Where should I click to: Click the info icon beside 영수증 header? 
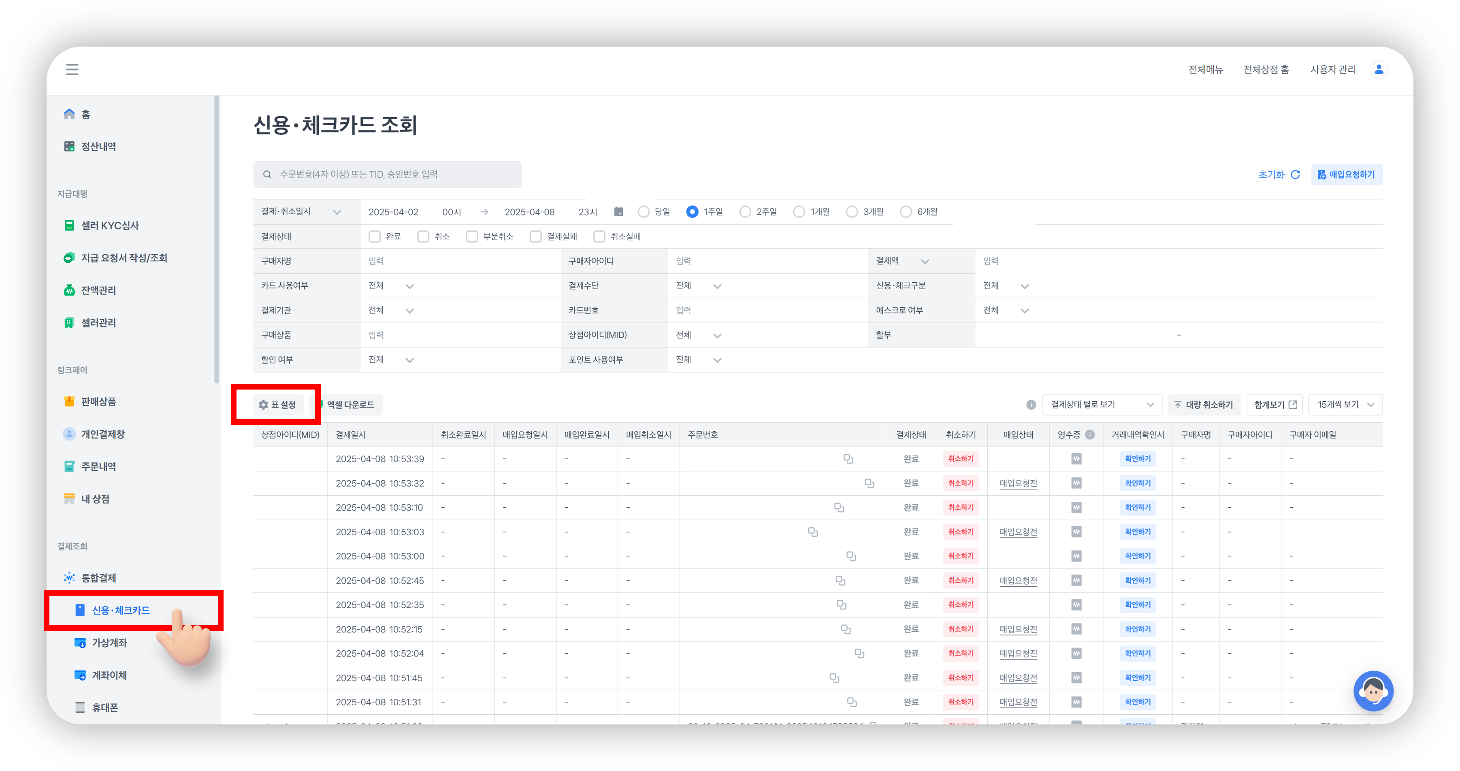tap(1090, 434)
